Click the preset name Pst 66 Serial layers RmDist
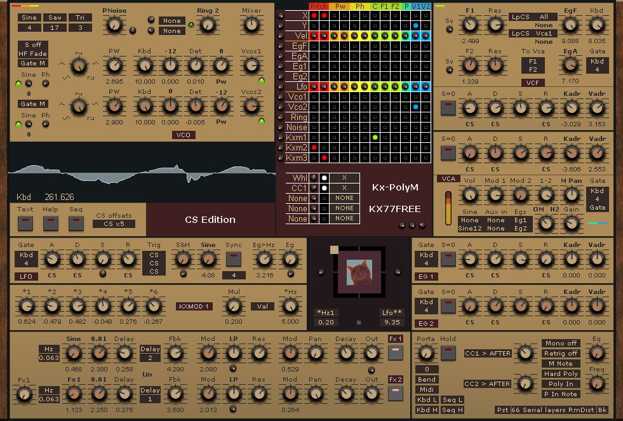The width and height of the screenshot is (623, 421). point(546,410)
